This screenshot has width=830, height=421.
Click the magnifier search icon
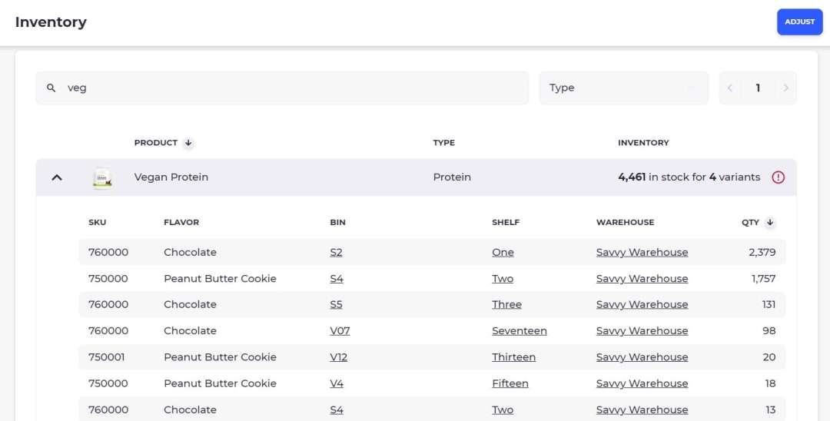(x=51, y=88)
